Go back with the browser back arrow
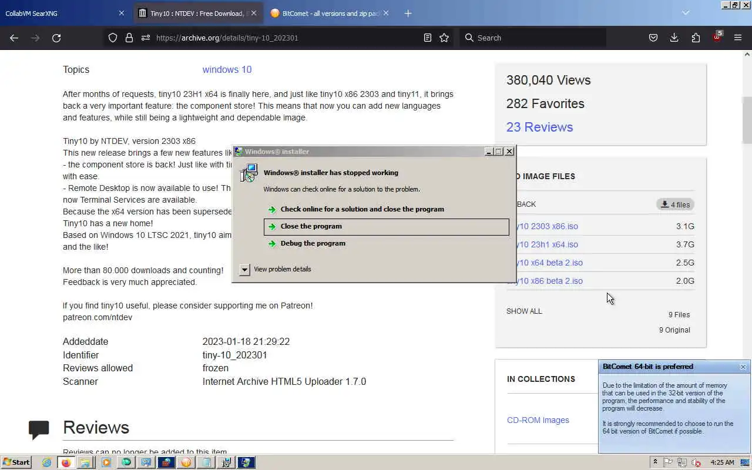The image size is (752, 470). [x=14, y=38]
